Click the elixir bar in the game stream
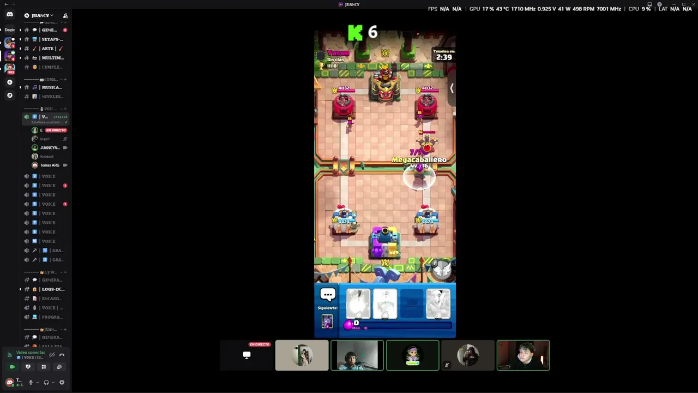This screenshot has height=393, width=698. [398, 326]
